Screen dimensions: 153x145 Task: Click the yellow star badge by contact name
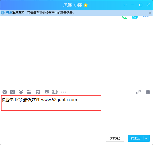[x=86, y=5]
